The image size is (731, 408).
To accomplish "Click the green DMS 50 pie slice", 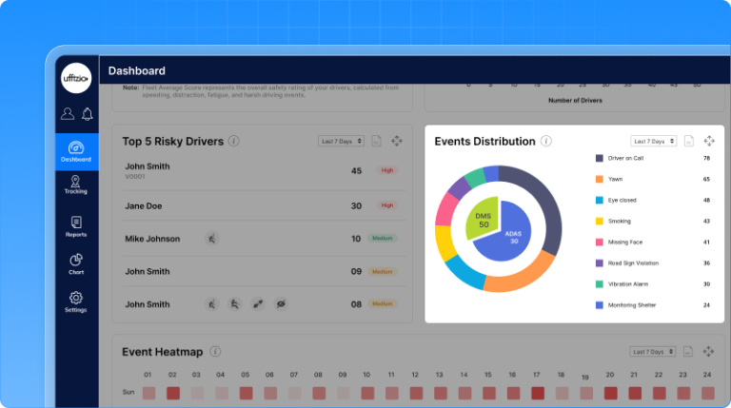I will (482, 221).
